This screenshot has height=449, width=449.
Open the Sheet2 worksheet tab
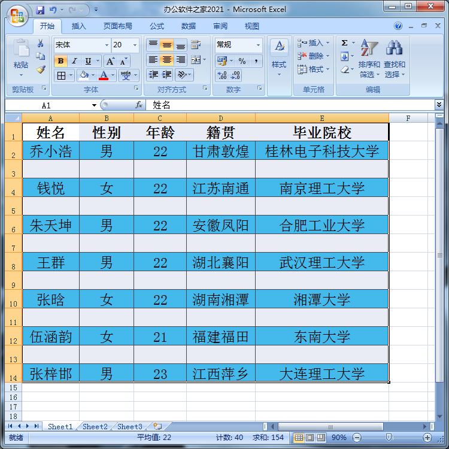pos(95,427)
